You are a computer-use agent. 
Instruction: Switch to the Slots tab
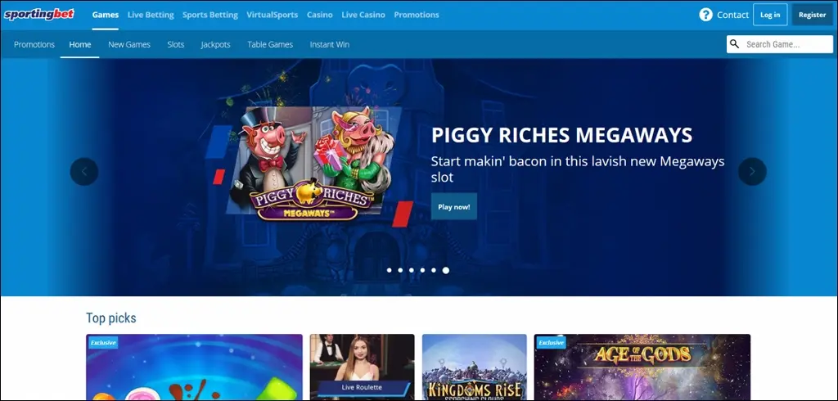point(176,44)
